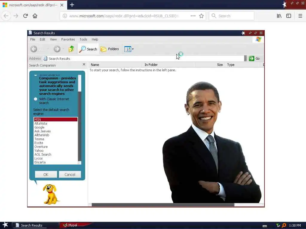Click the Explorer Forward arrow button
The image size is (306, 229).
point(57,49)
